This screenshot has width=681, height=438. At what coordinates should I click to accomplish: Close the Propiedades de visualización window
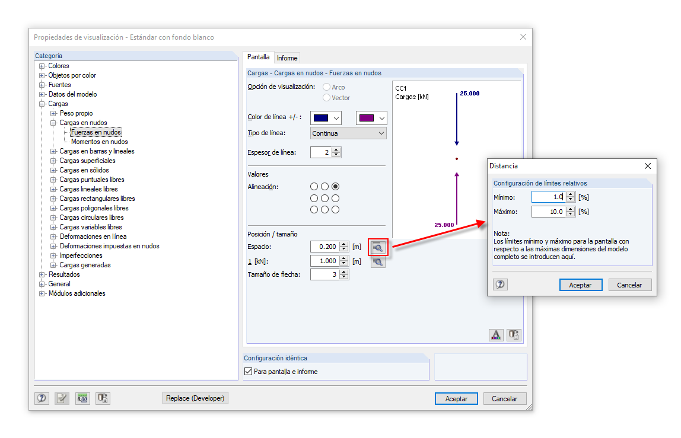tap(523, 37)
